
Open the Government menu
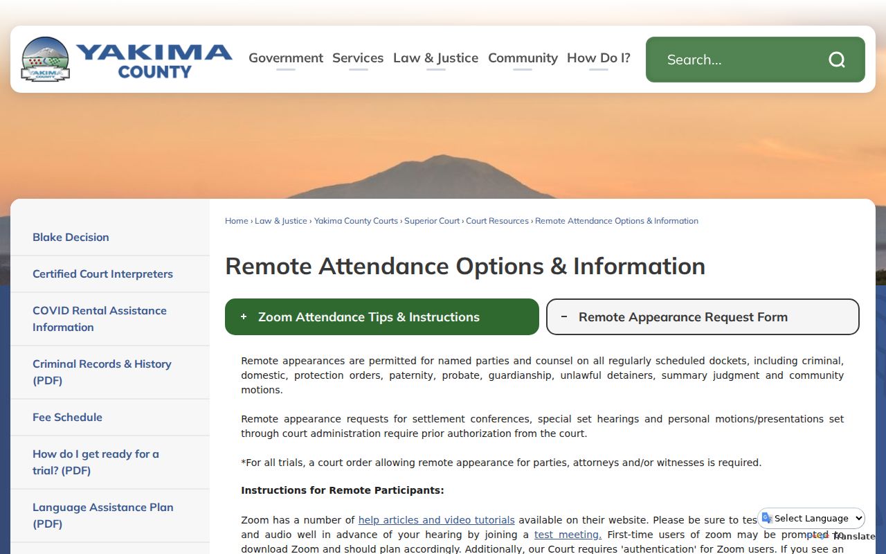[286, 58]
